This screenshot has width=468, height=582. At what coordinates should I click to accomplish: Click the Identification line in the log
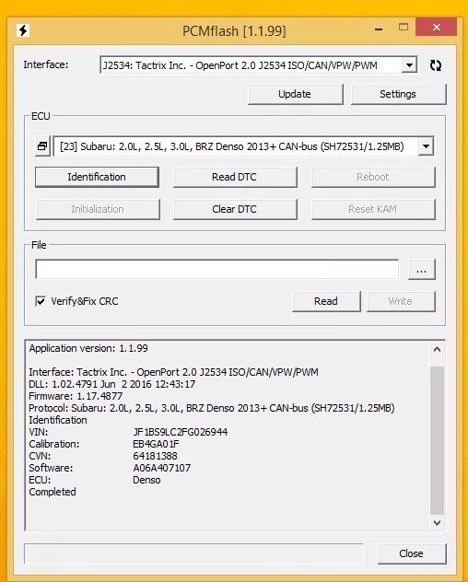pos(58,420)
